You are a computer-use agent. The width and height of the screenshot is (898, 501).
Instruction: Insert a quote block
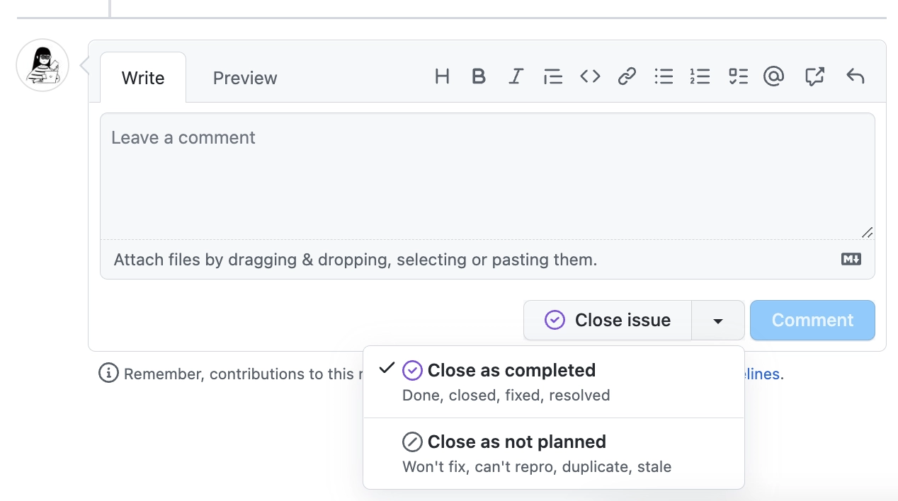point(553,76)
